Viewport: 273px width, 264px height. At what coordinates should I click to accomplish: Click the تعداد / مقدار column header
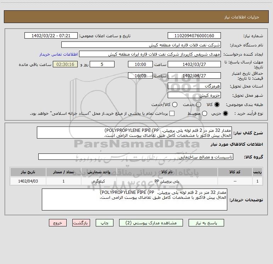click(x=63, y=172)
